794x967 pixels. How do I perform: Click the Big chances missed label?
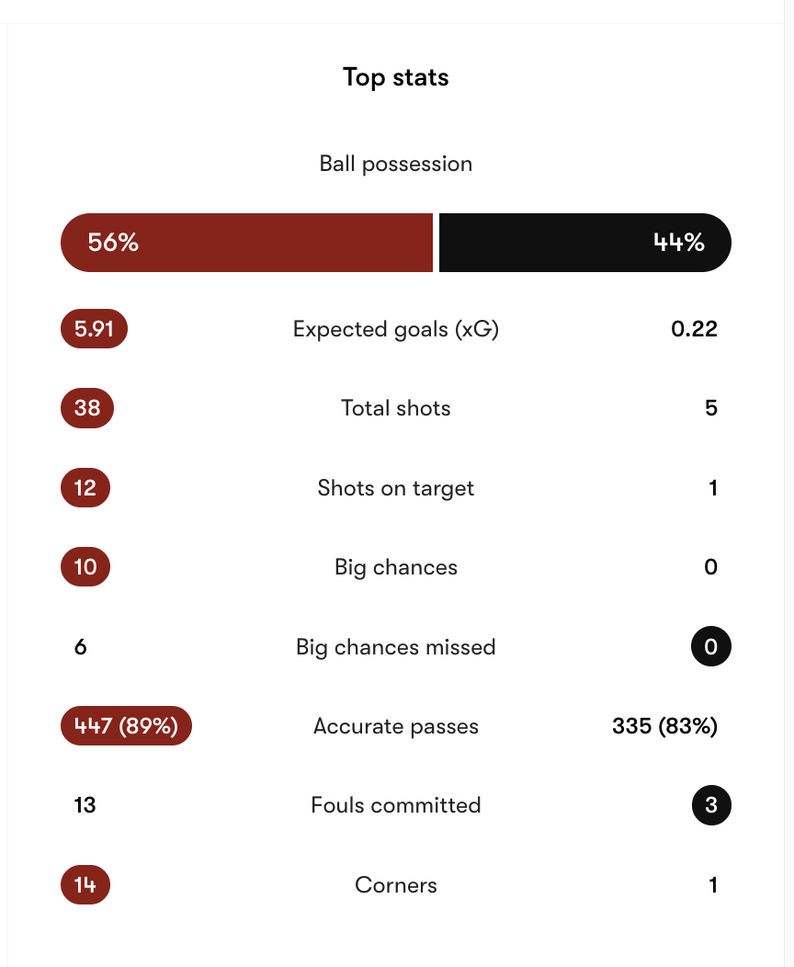(x=396, y=647)
